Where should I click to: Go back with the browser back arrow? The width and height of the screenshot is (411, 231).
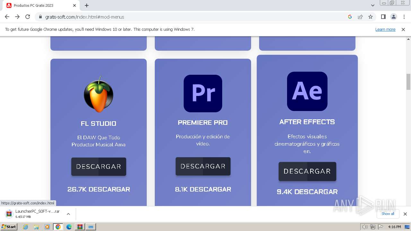(7, 17)
